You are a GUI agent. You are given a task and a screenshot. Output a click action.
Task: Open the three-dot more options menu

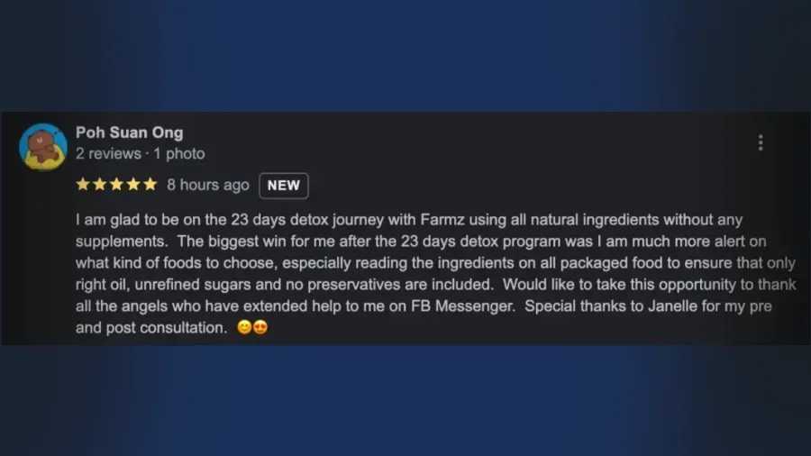(x=761, y=142)
